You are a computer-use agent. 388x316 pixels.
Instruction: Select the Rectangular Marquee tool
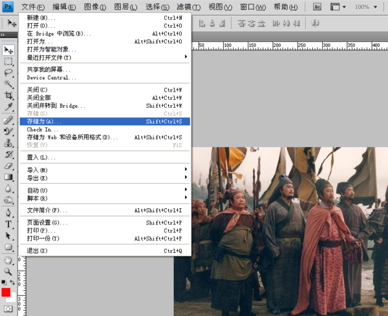[8, 61]
